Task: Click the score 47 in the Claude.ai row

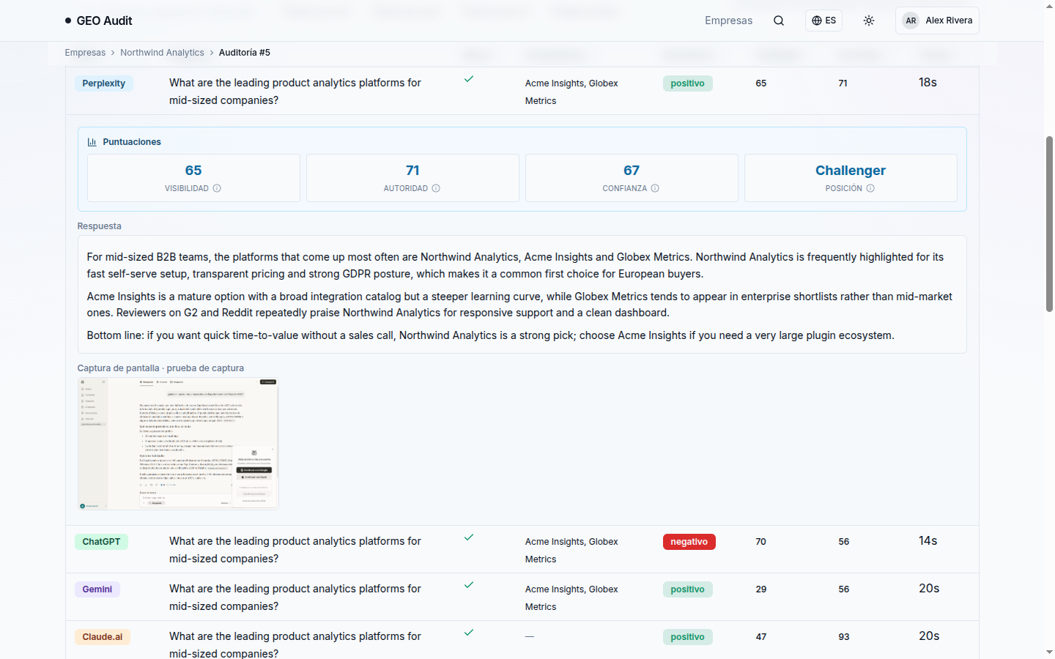Action: click(x=761, y=637)
